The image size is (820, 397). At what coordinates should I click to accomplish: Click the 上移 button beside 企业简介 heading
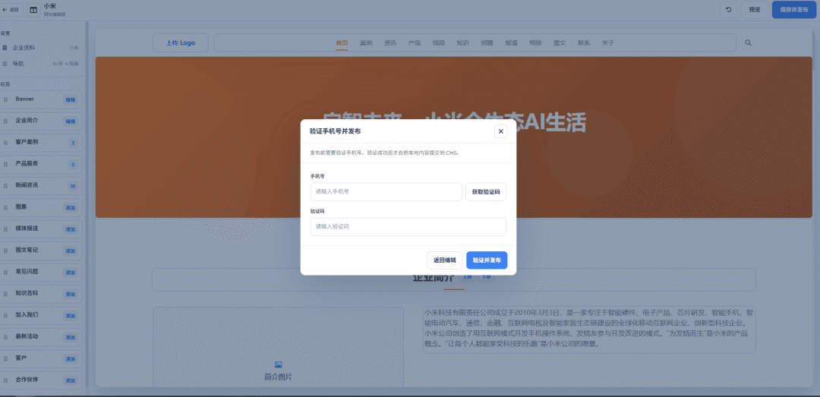tap(467, 277)
